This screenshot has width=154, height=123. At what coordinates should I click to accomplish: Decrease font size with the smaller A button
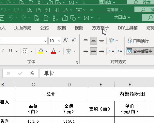tap(74, 40)
